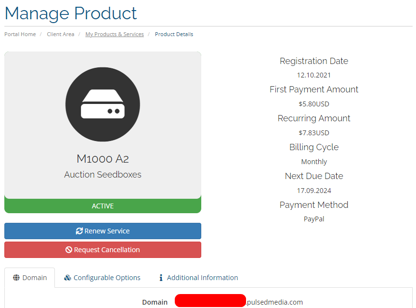
Task: Click the info icon on Additional Information
Action: [x=161, y=278]
